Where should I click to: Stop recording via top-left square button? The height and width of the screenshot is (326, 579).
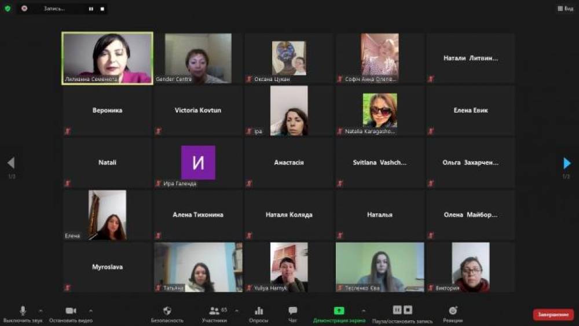[x=102, y=9]
